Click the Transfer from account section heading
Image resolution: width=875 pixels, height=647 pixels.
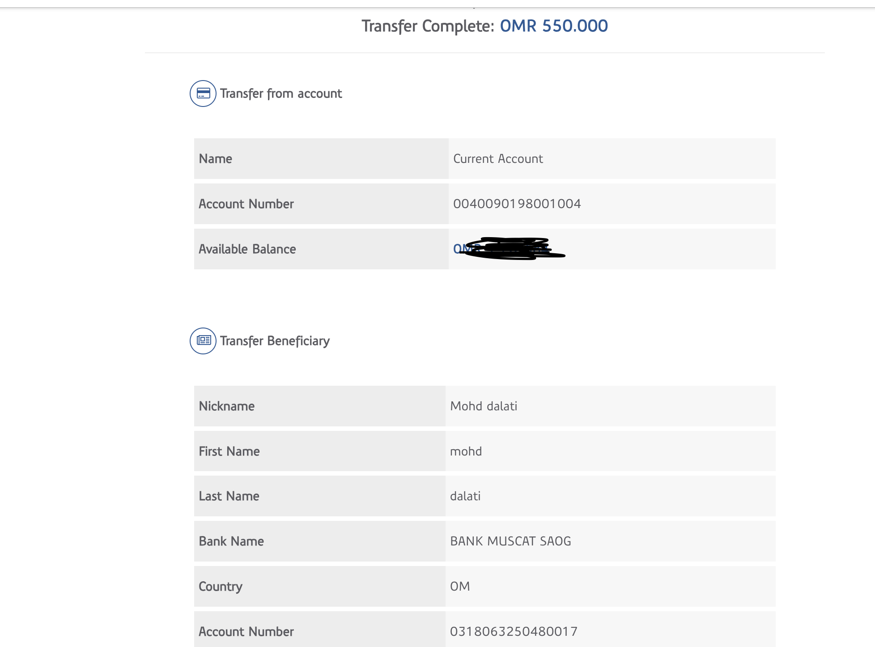pos(280,94)
